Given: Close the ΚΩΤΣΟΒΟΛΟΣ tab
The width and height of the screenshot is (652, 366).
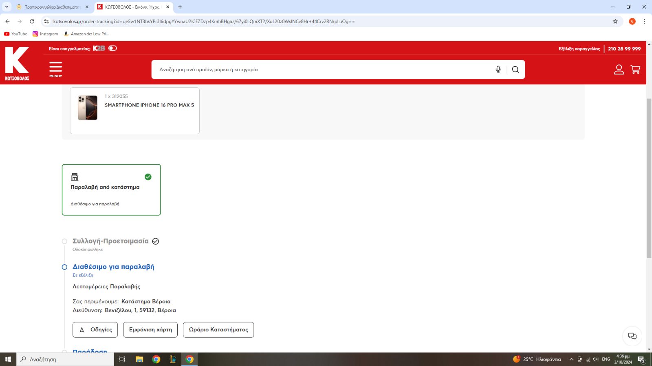Looking at the screenshot, I should coord(167,7).
